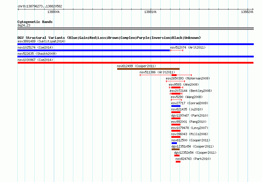The image size is (262, 182).
Task: Open the dgv1197n67 (Park2010) variant label
Action: click(190, 115)
